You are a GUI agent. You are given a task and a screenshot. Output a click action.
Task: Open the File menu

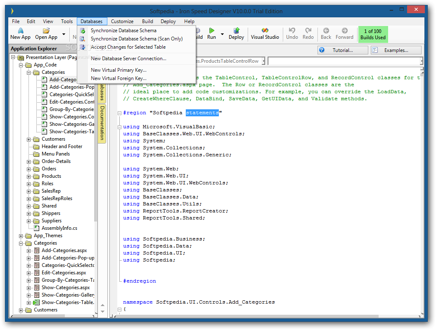tap(16, 21)
